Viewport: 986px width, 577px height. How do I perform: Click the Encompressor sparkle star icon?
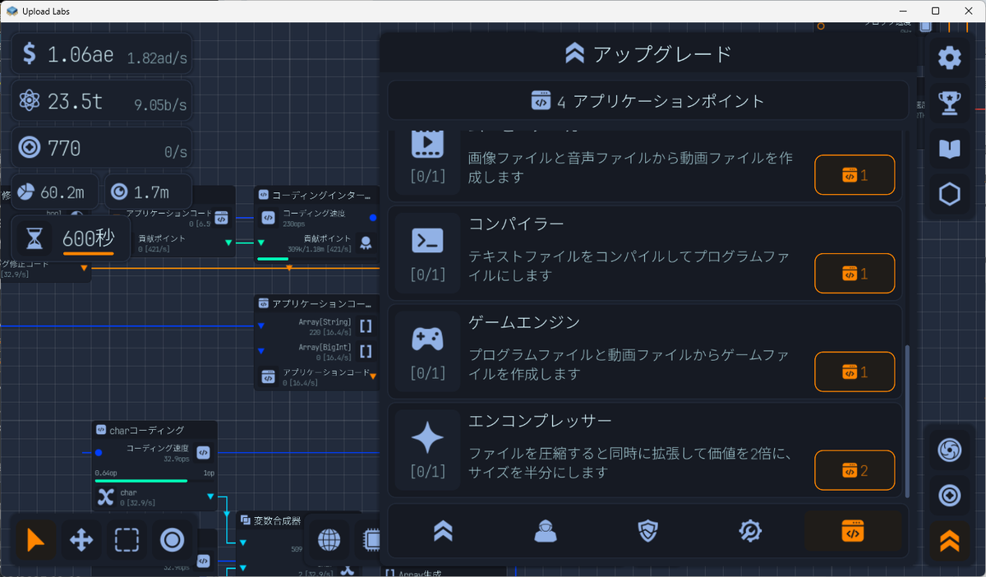tap(427, 437)
